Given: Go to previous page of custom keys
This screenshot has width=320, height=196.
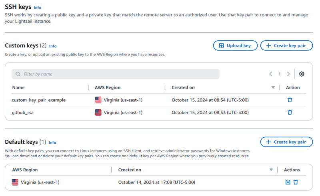Looking at the screenshot, I should point(271,74).
